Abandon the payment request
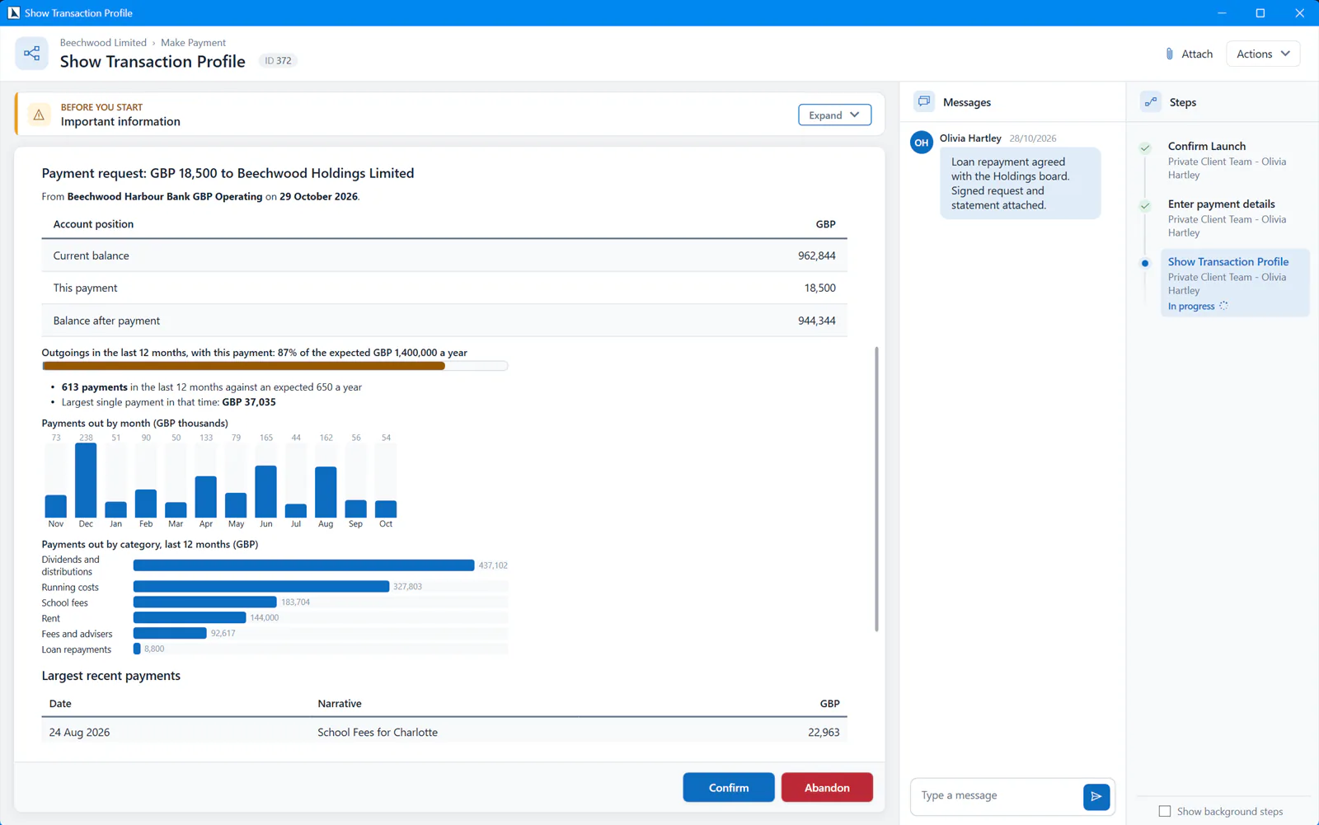The height and width of the screenshot is (825, 1319). point(827,787)
